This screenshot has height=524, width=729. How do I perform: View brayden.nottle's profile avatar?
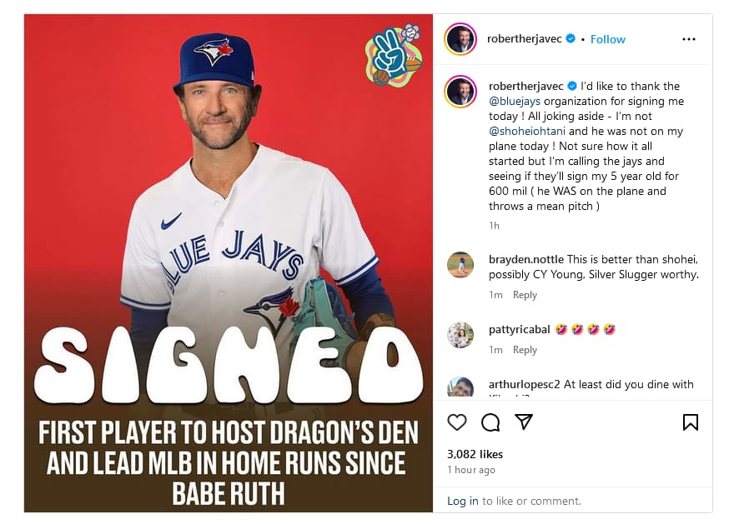click(460, 265)
